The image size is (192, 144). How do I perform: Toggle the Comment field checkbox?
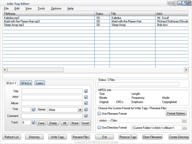coord(86,116)
